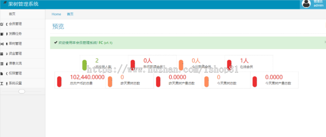Screen dimensions: 326x137
Task: Expand the 信息交流 menu
Action: click(22, 64)
